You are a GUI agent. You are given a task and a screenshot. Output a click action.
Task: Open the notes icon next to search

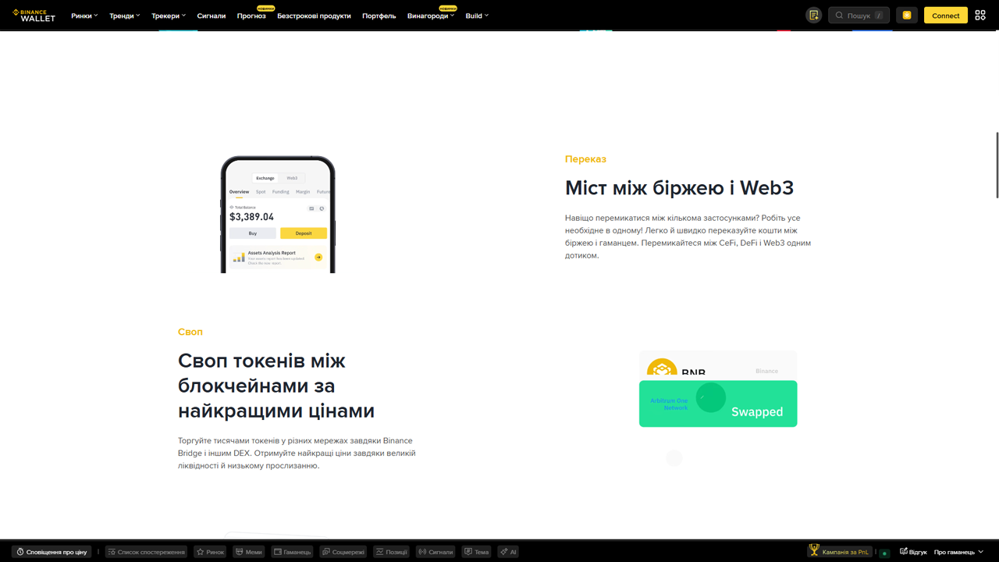point(814,15)
